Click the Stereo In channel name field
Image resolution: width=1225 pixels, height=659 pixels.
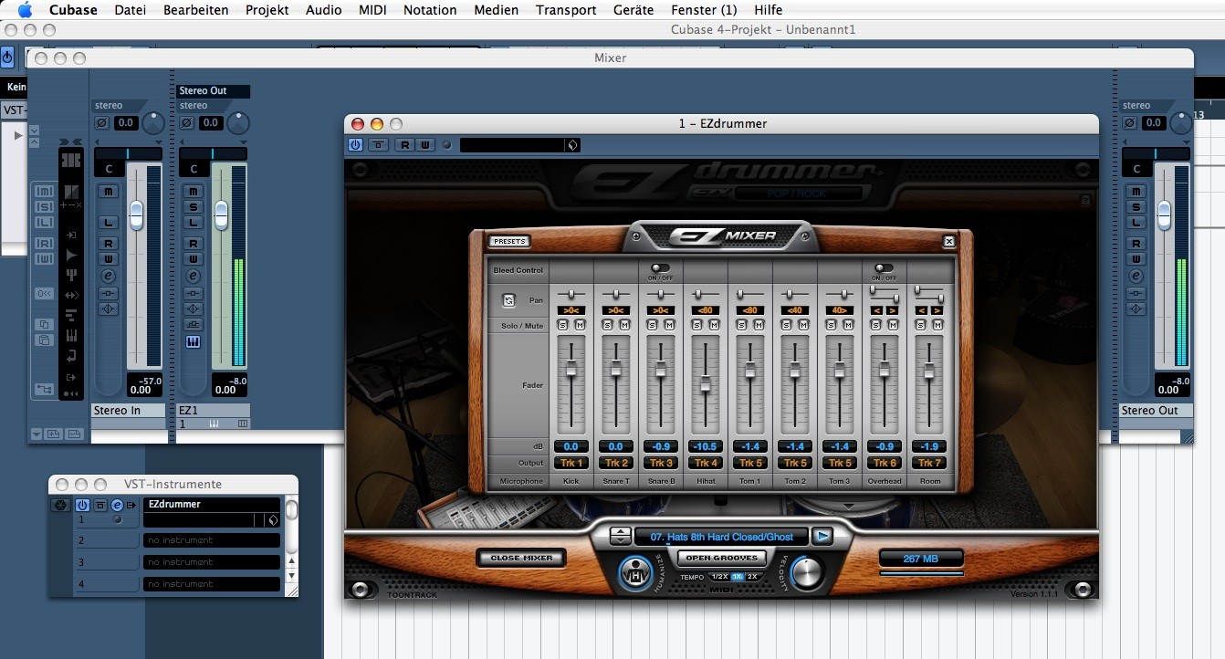[x=129, y=411]
